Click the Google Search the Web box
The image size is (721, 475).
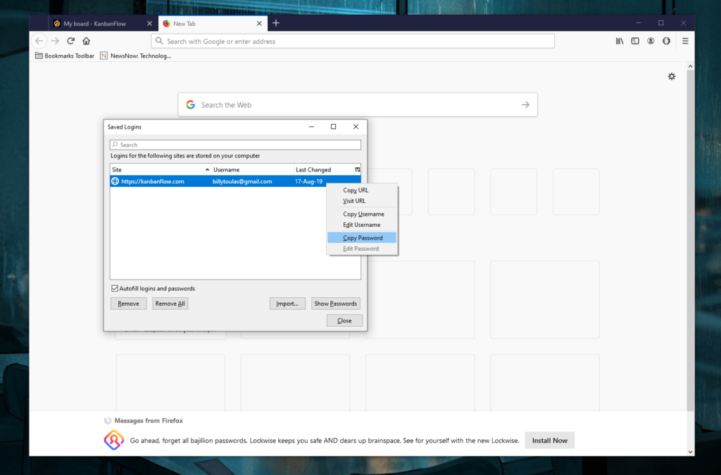pos(358,105)
